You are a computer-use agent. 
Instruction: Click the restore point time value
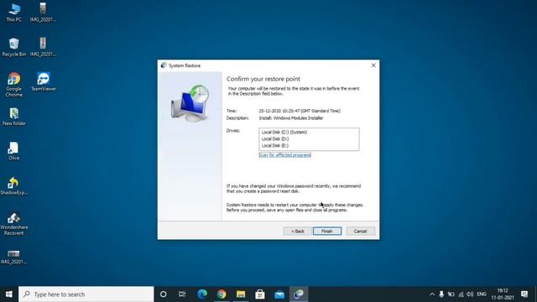pos(300,111)
